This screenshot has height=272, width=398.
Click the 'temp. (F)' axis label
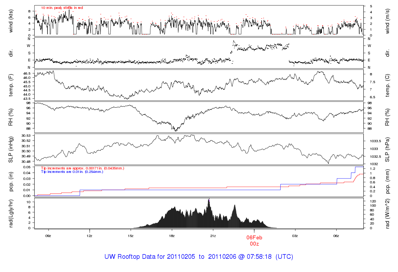pyautogui.click(x=11, y=85)
